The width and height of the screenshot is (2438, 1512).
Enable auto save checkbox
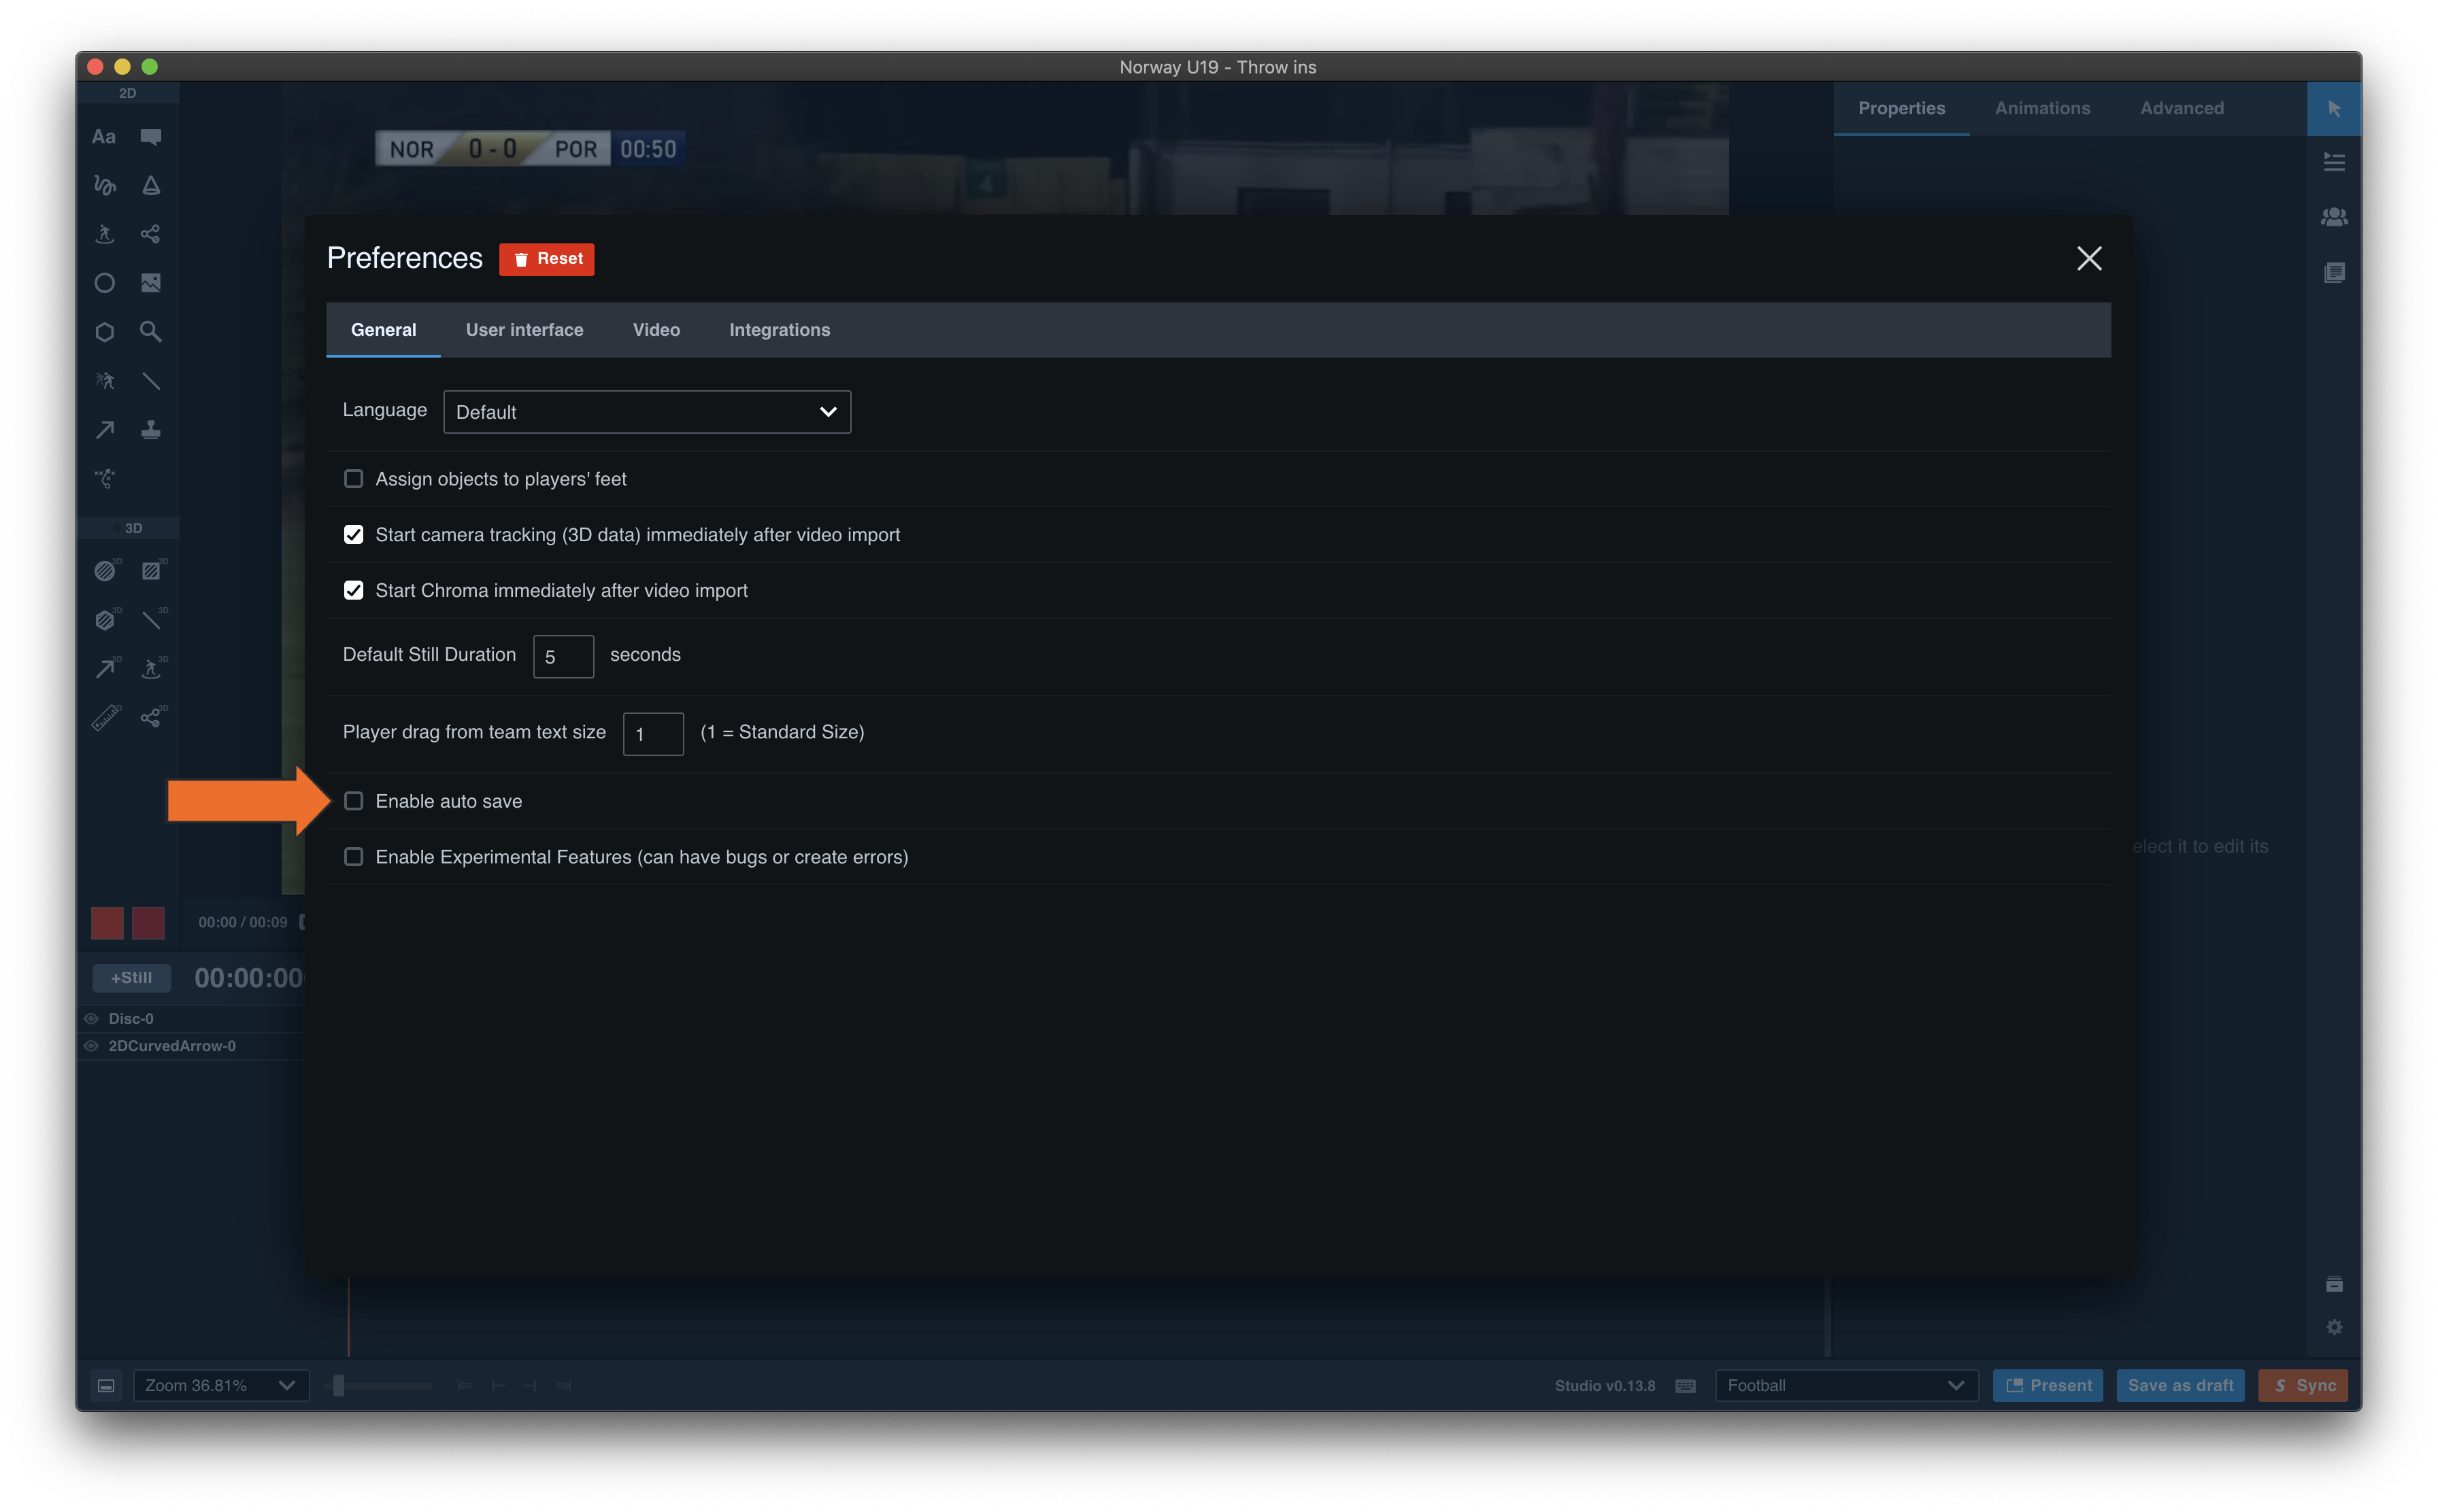coord(353,801)
